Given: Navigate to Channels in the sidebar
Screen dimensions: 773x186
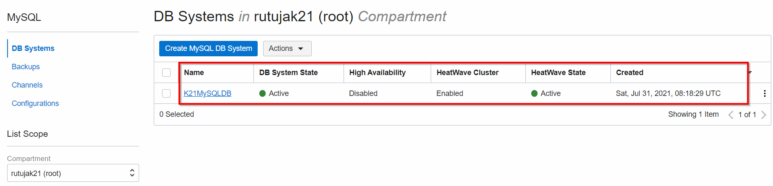Looking at the screenshot, I should (x=27, y=85).
